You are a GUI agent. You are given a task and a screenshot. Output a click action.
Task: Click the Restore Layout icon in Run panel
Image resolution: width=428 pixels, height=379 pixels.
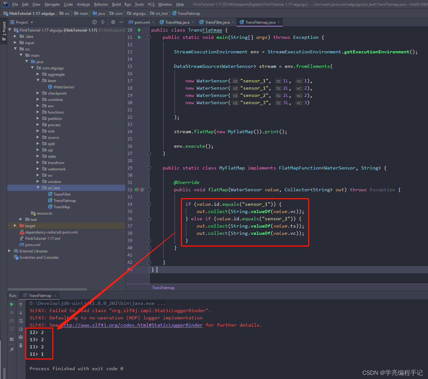pos(12,339)
